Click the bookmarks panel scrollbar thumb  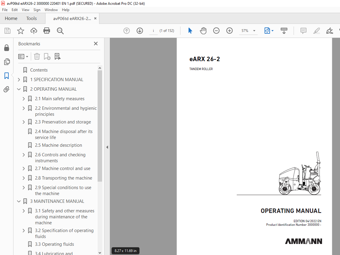click(x=100, y=126)
